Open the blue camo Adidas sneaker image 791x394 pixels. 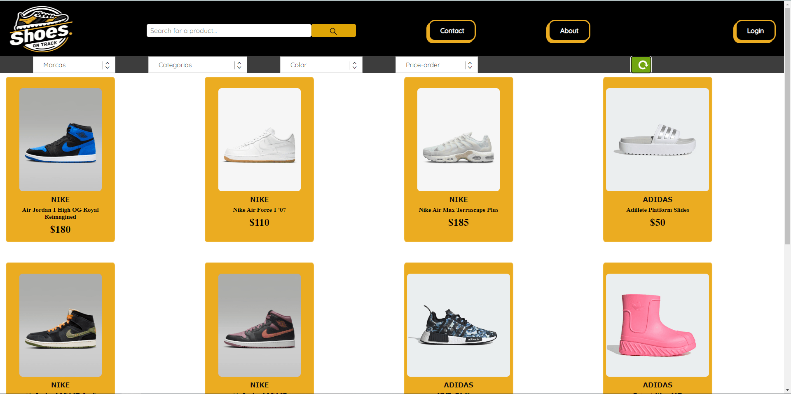click(x=459, y=325)
